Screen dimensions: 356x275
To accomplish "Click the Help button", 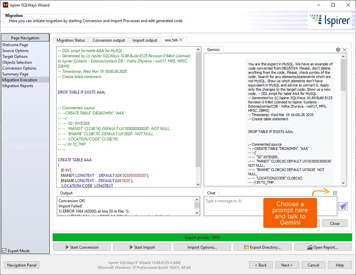I will click(x=340, y=265).
